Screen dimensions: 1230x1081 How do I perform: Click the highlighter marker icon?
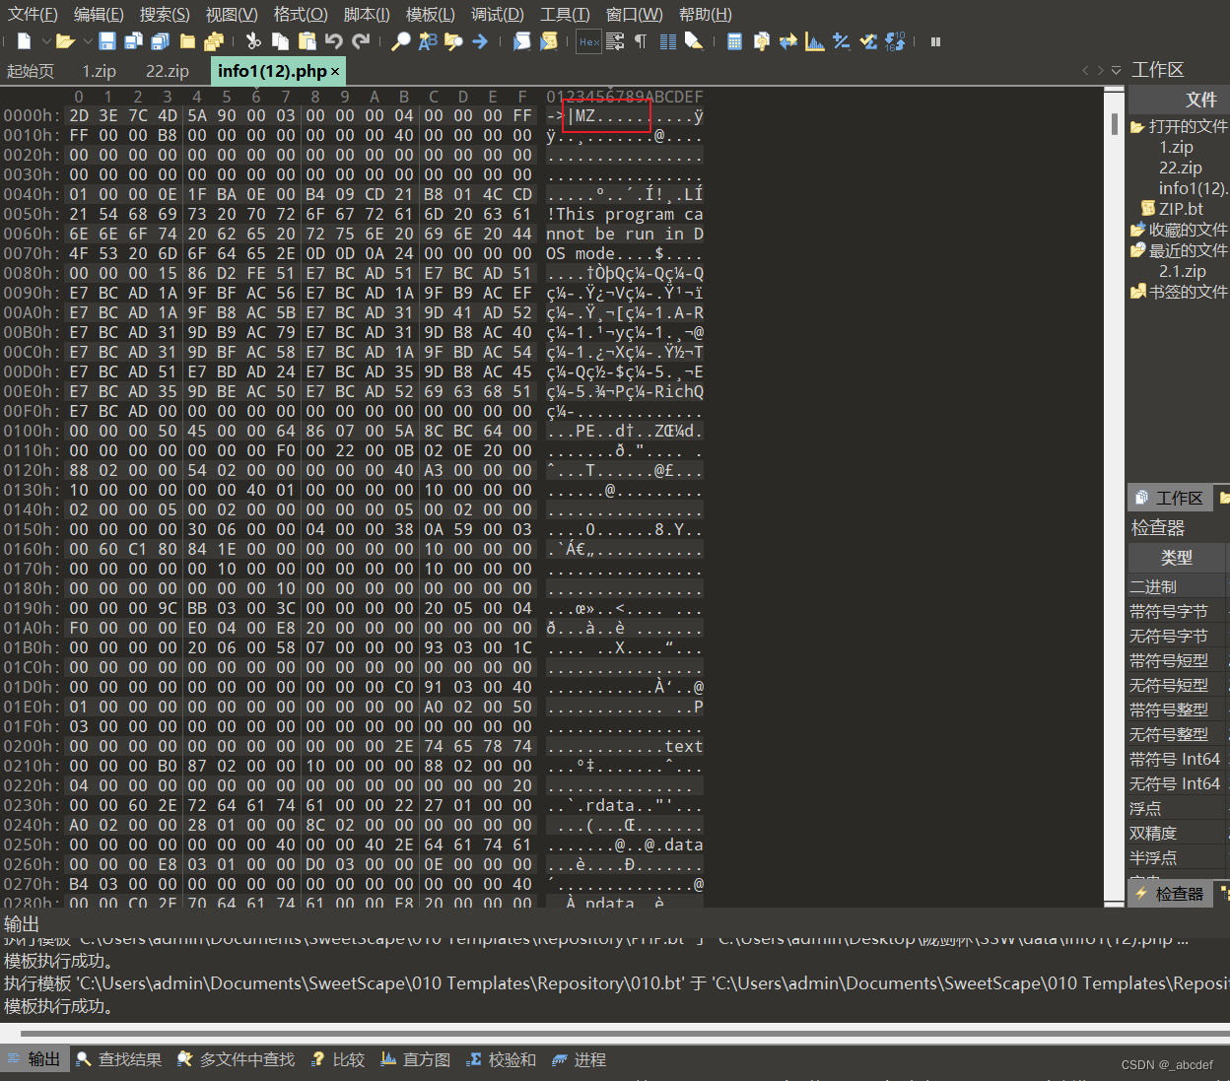(694, 41)
